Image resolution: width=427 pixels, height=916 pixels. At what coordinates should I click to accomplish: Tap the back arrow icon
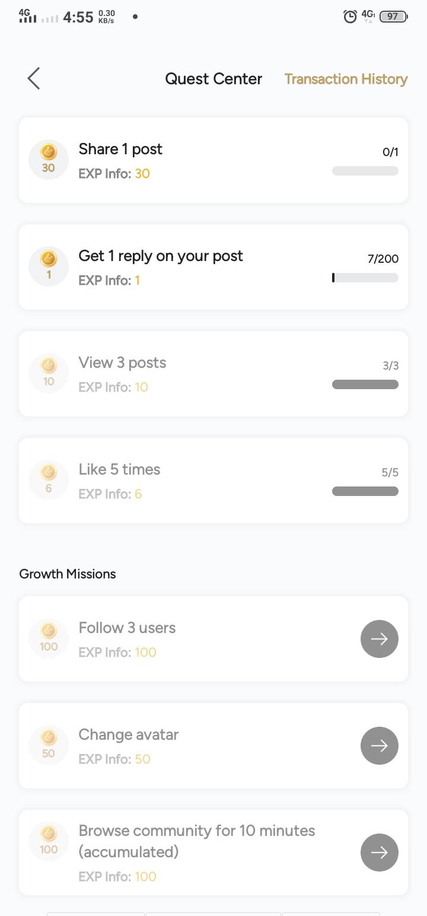pos(34,78)
